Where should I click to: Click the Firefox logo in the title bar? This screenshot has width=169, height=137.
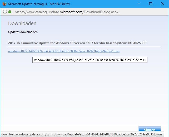(4, 4)
